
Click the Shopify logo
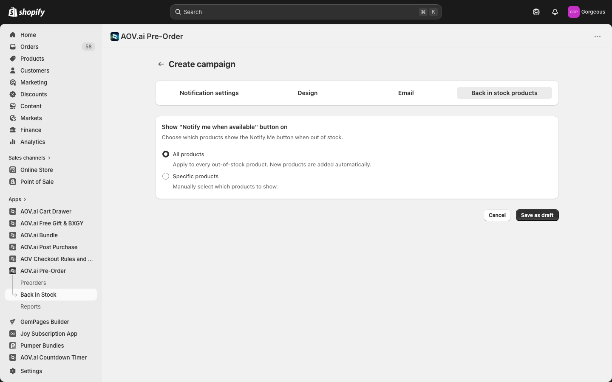26,12
